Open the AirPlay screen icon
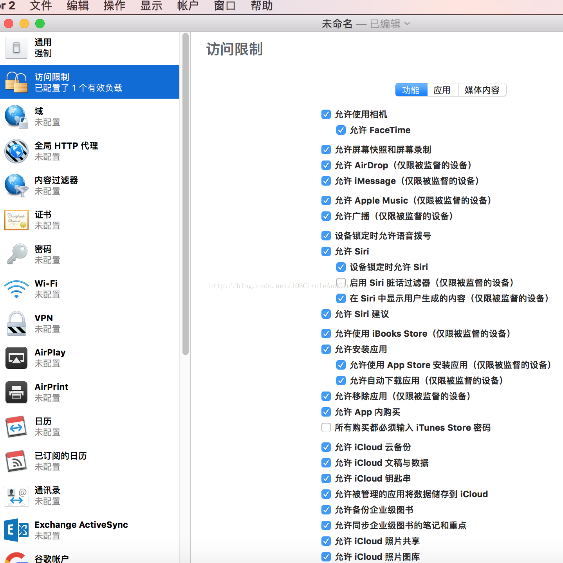563x563 pixels. pyautogui.click(x=16, y=358)
